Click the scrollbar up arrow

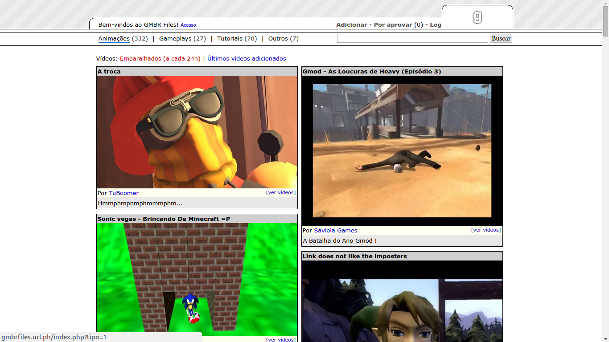coord(605,3)
